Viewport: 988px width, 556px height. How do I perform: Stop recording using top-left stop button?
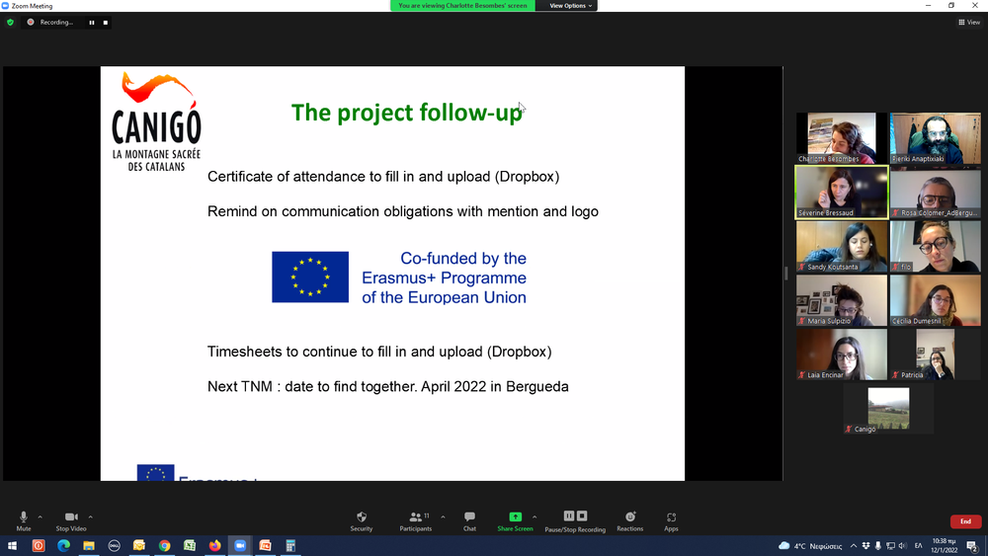(106, 22)
